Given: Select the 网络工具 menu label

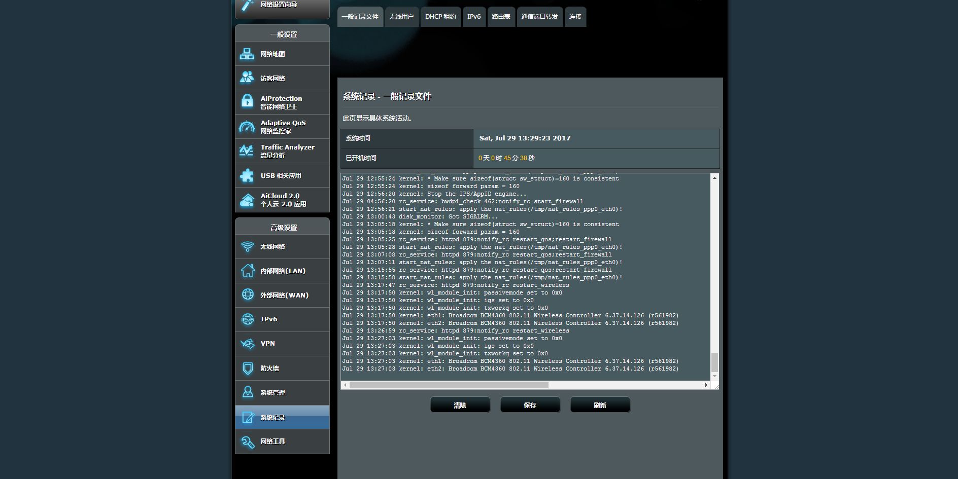Looking at the screenshot, I should pyautogui.click(x=272, y=441).
